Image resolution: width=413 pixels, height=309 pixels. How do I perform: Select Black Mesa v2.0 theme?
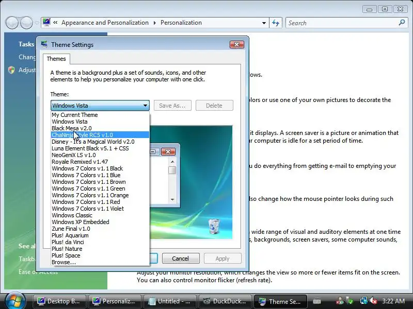100,128
